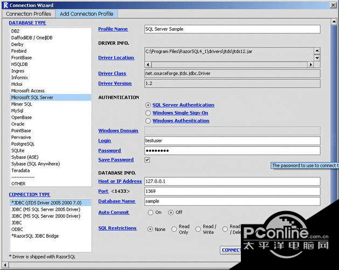Click the Driver Location path field
The height and width of the screenshot is (270, 339).
[229, 54]
